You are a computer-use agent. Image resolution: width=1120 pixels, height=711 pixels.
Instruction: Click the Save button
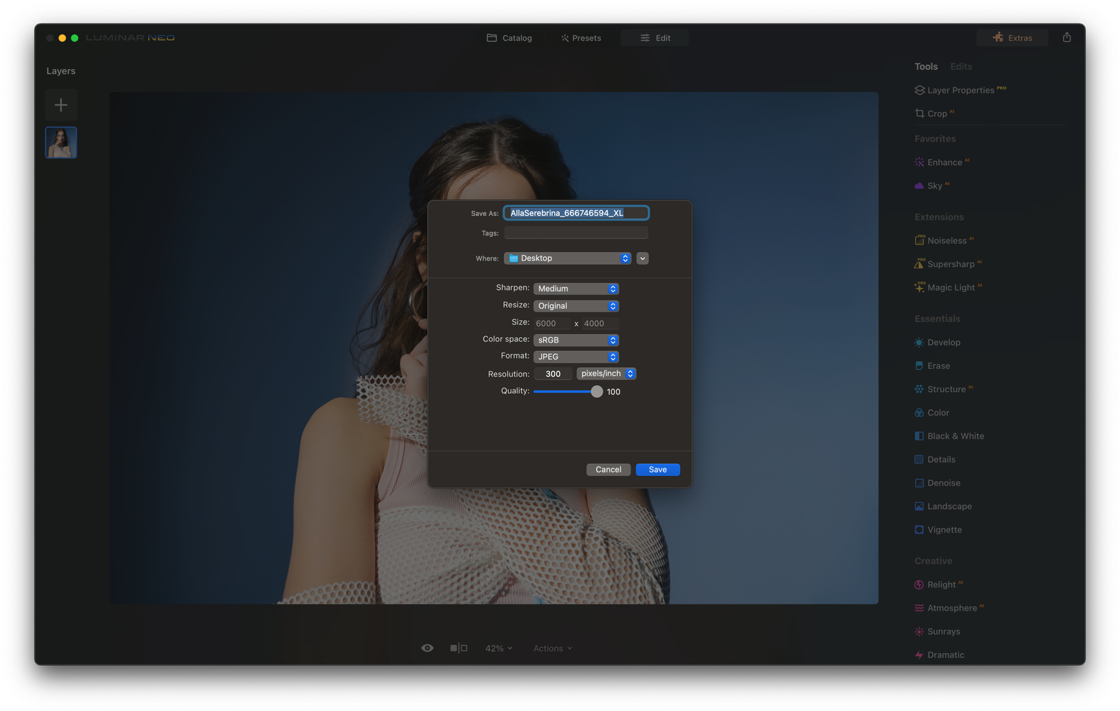[x=657, y=469]
